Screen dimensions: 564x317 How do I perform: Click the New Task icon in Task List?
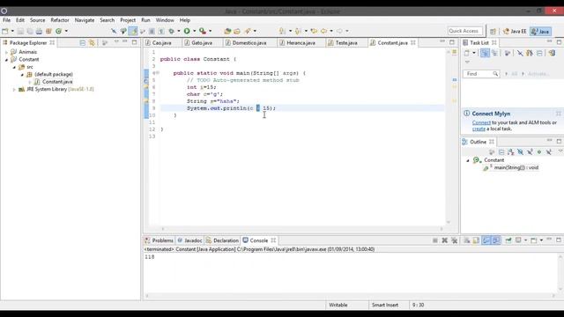pos(467,53)
